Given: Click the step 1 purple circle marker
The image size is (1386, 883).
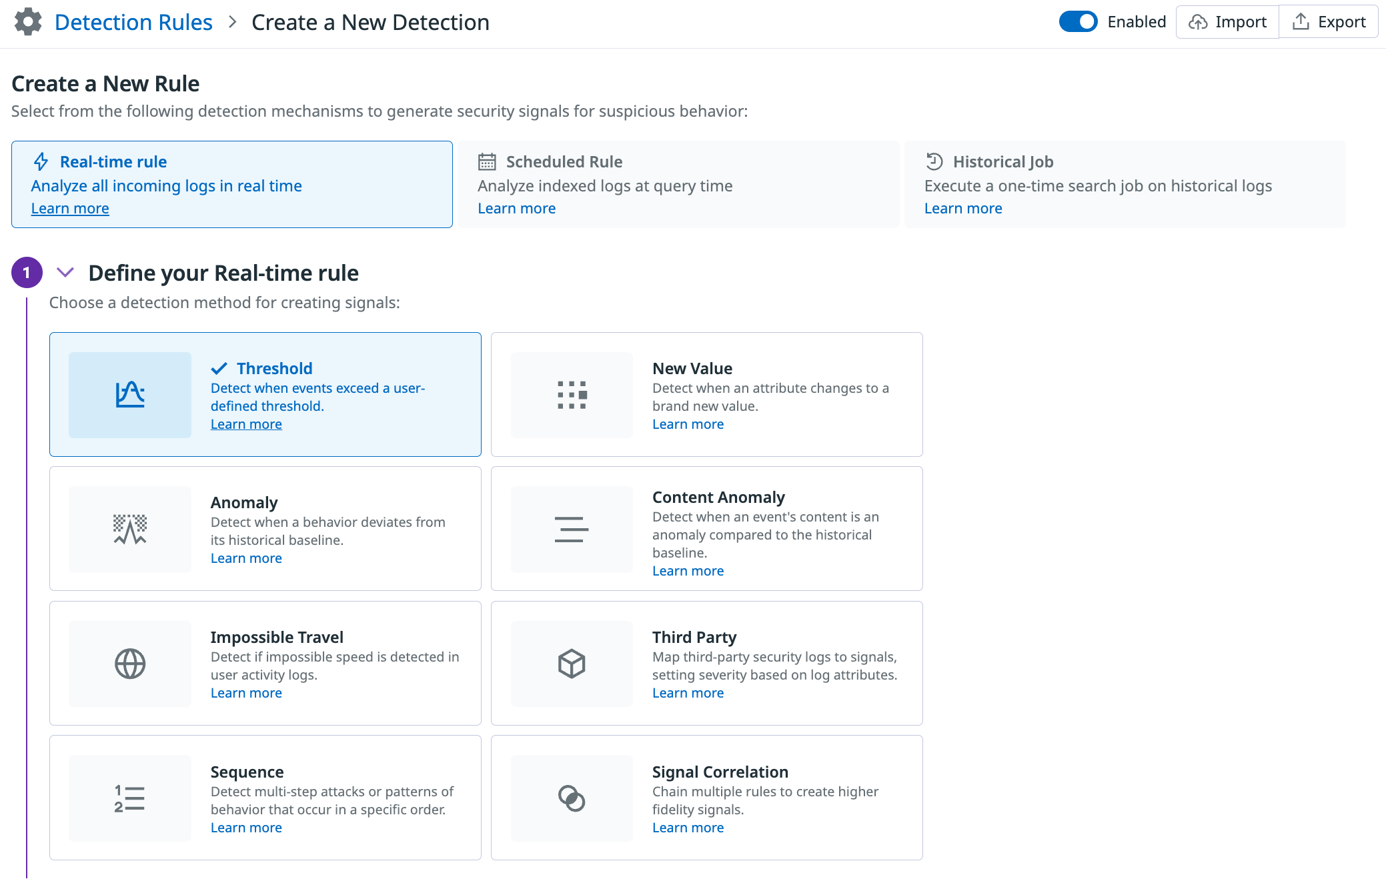Looking at the screenshot, I should [x=27, y=272].
